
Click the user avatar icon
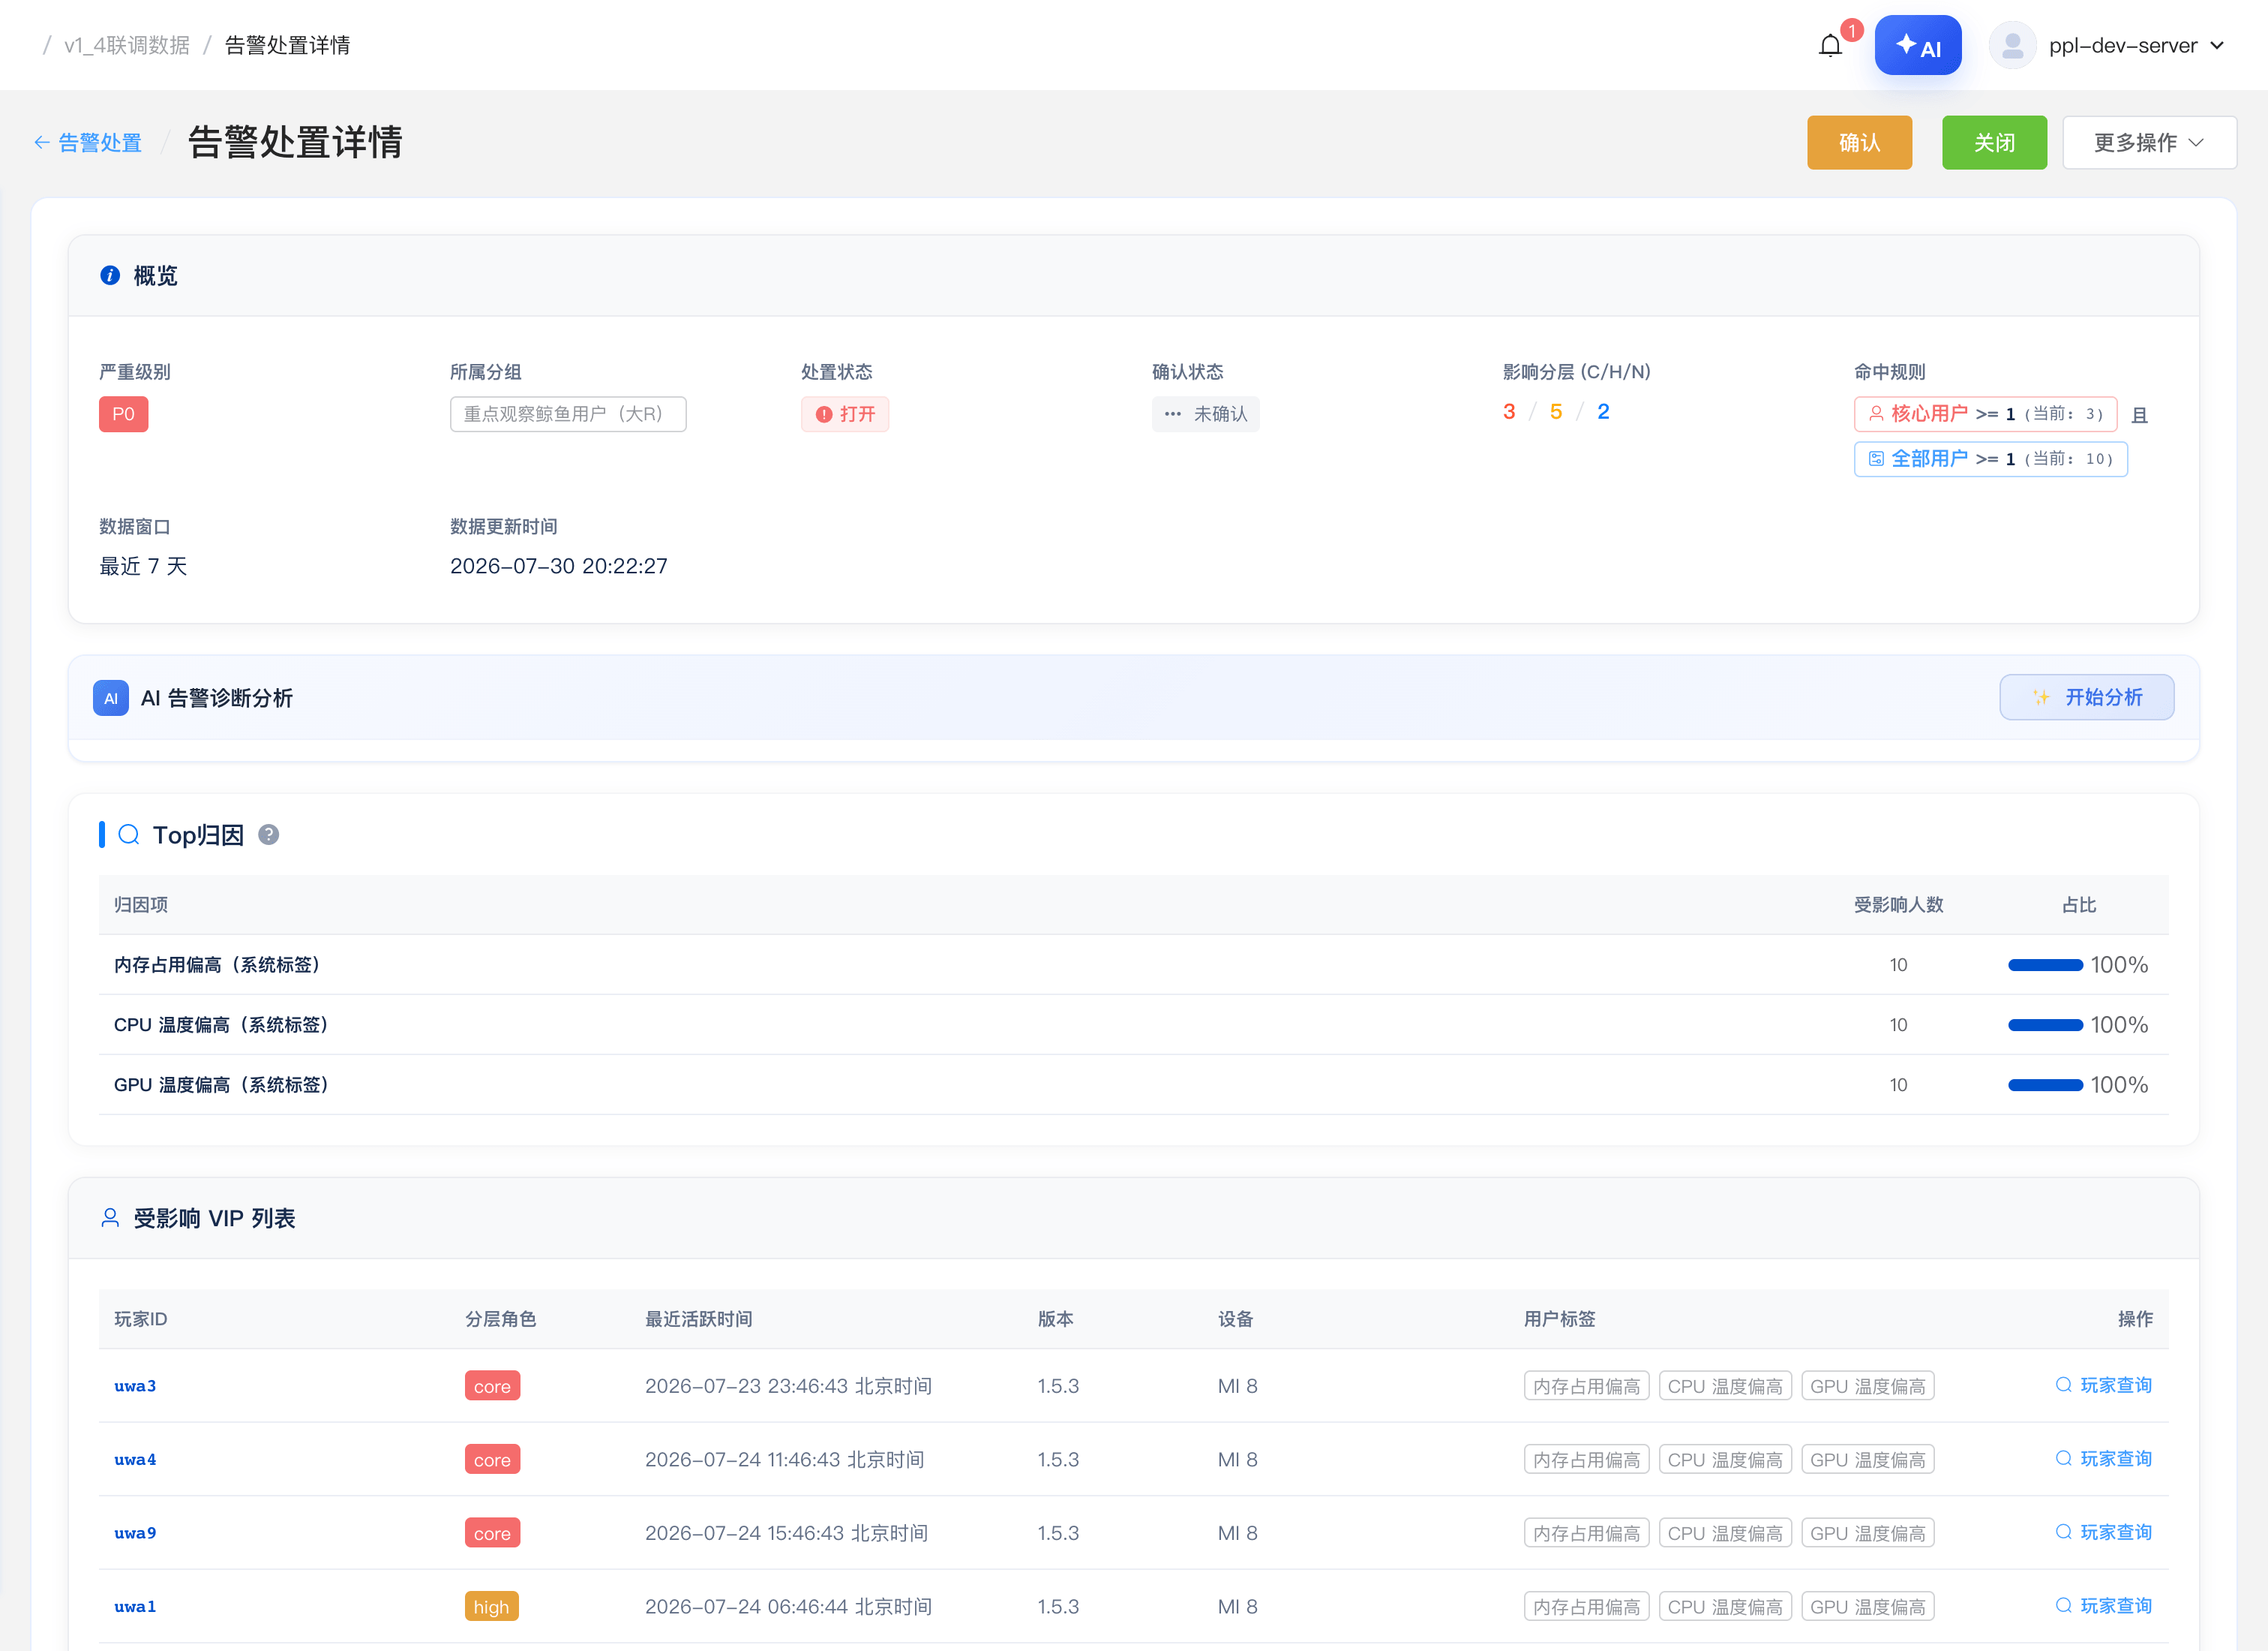2012,45
